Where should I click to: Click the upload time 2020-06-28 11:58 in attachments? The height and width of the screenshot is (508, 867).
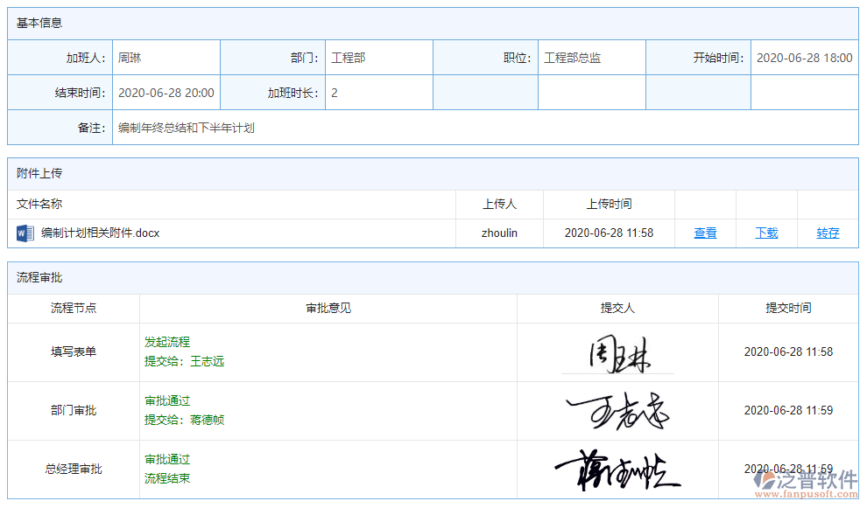point(609,233)
